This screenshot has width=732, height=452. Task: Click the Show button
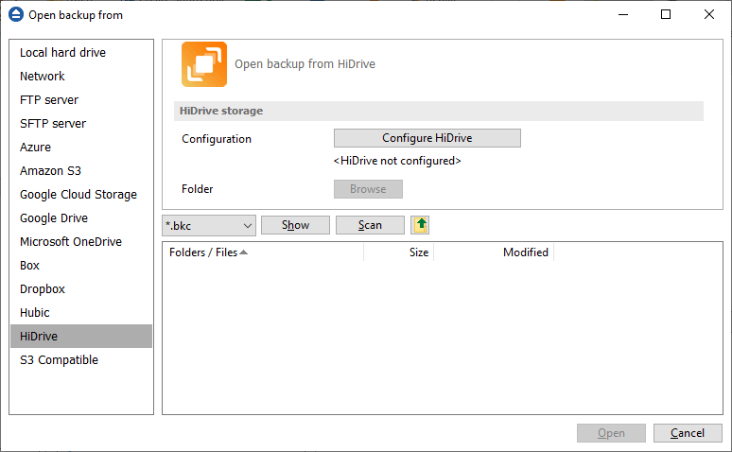point(295,225)
